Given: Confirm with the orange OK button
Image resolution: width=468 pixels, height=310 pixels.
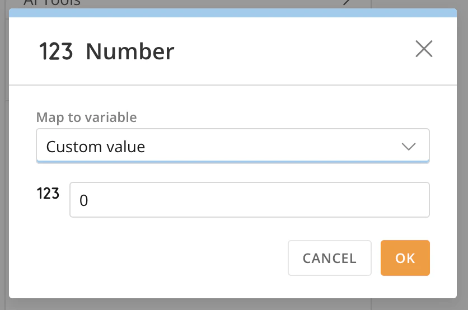Looking at the screenshot, I should (405, 258).
